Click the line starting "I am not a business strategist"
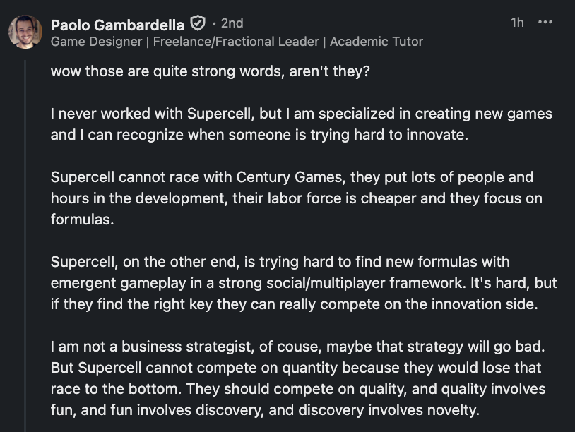This screenshot has width=575, height=432. coord(297,347)
